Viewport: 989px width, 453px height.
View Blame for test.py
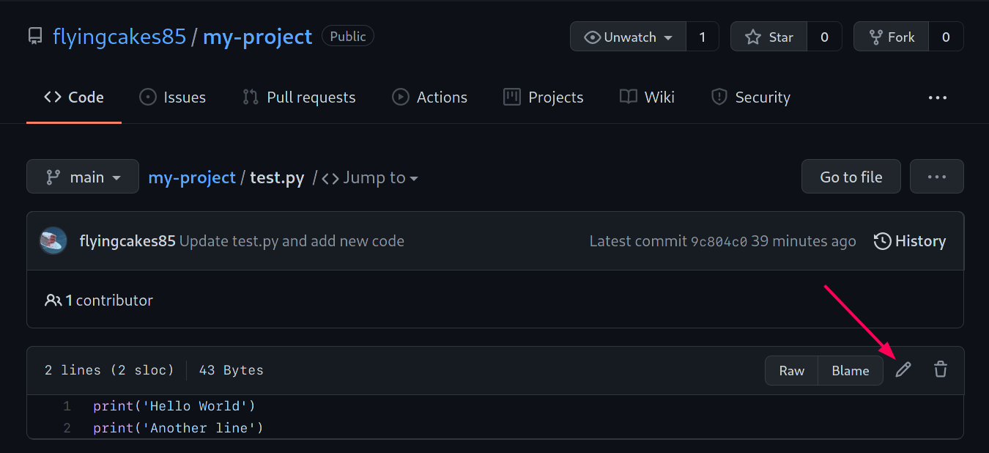pos(850,370)
